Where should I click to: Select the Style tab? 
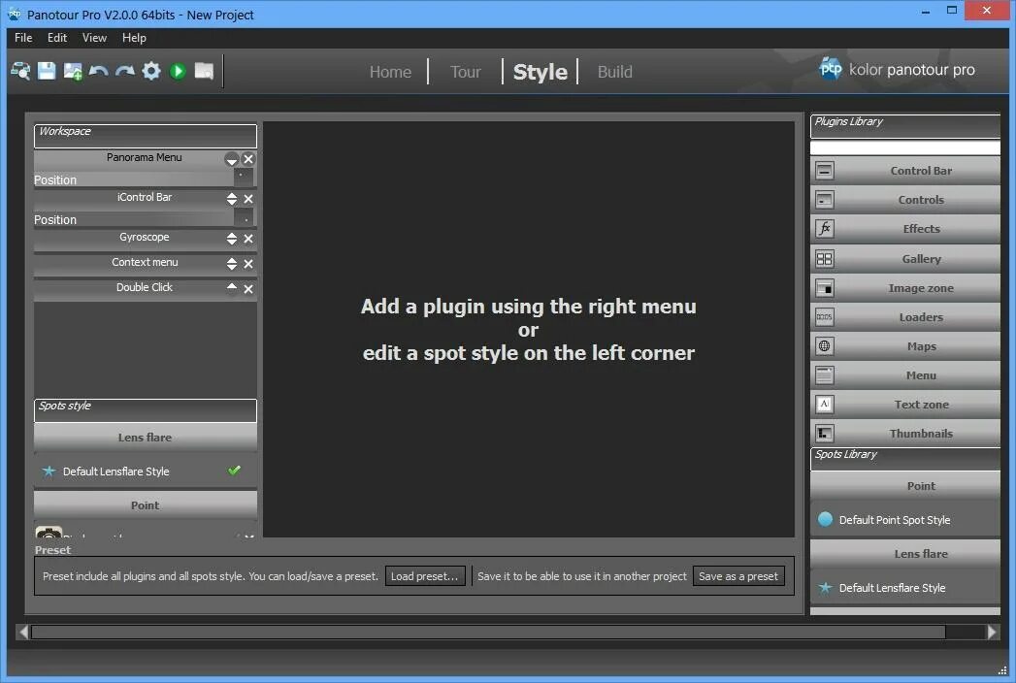[540, 72]
